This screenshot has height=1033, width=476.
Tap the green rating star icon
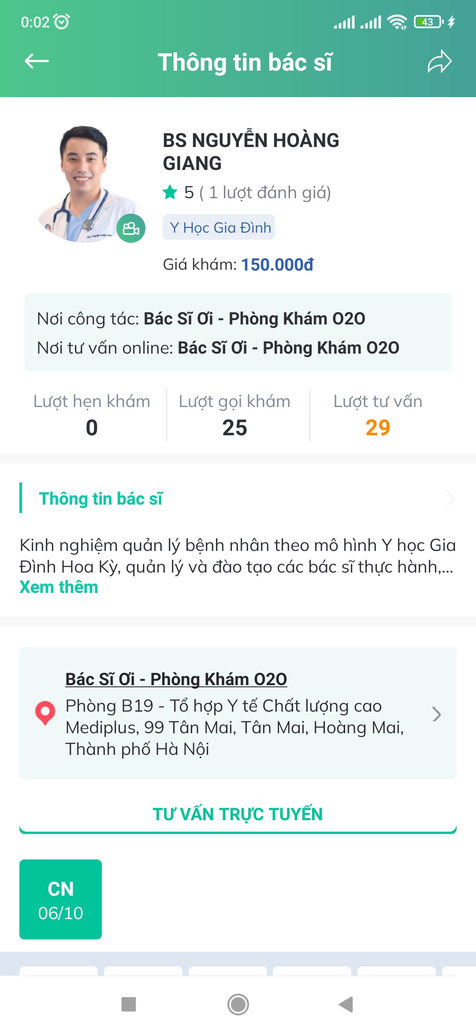coord(170,192)
